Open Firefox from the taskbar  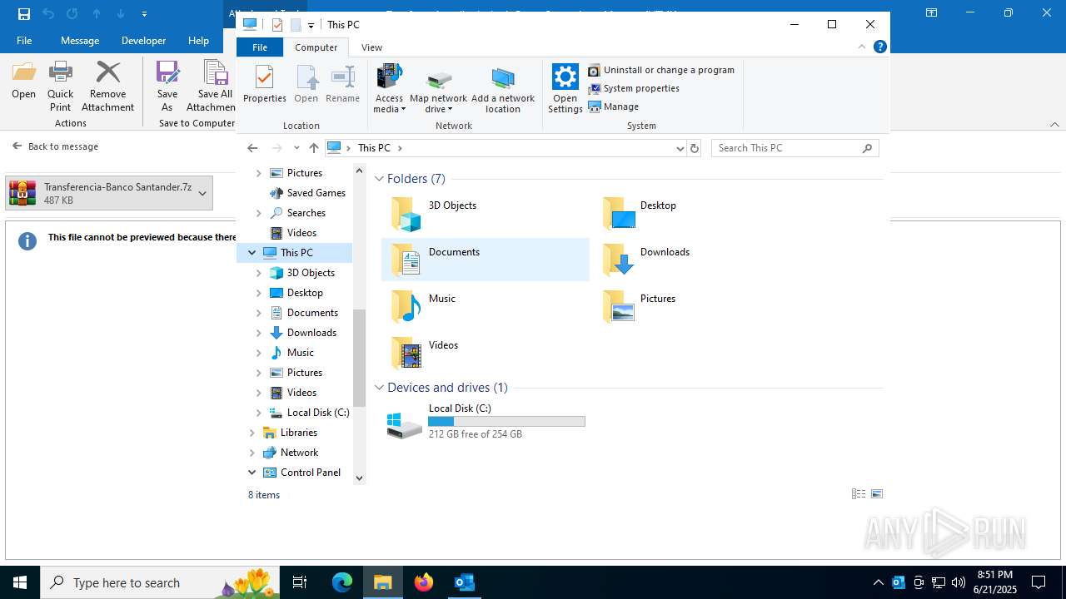click(424, 582)
